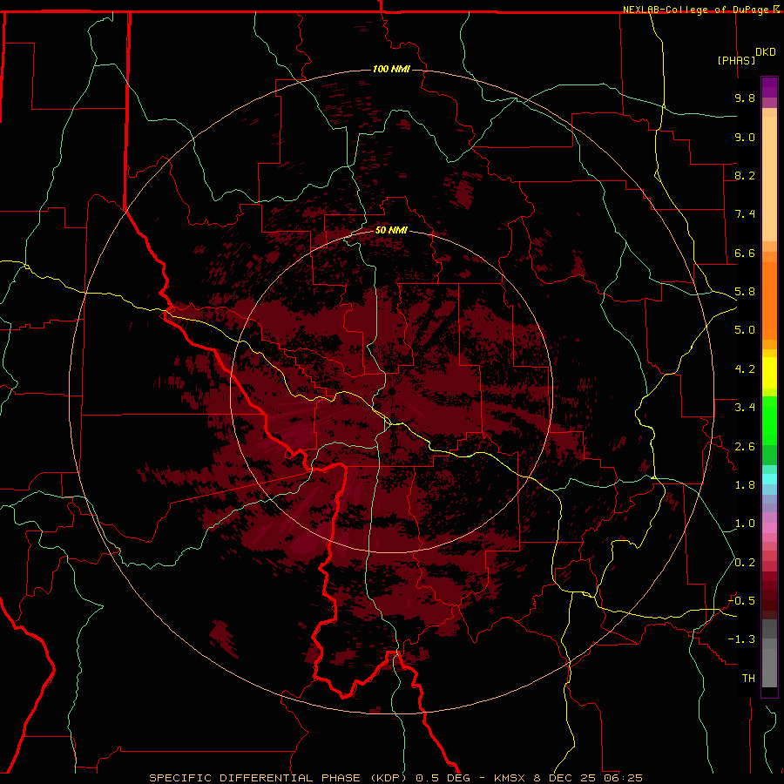Click the KMSX station ID in caption
Screen dimensions: 784x784
click(511, 778)
